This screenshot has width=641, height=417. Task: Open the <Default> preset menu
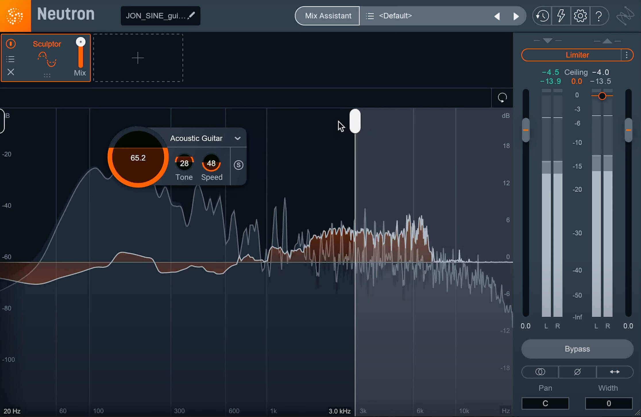(x=395, y=16)
